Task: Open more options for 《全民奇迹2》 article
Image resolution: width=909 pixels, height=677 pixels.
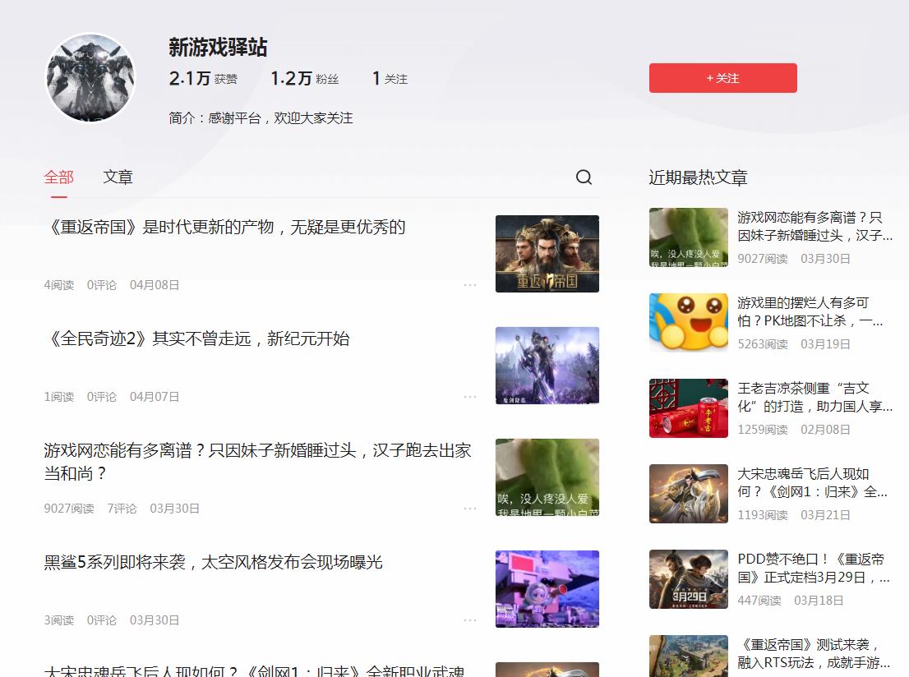Action: pos(470,397)
